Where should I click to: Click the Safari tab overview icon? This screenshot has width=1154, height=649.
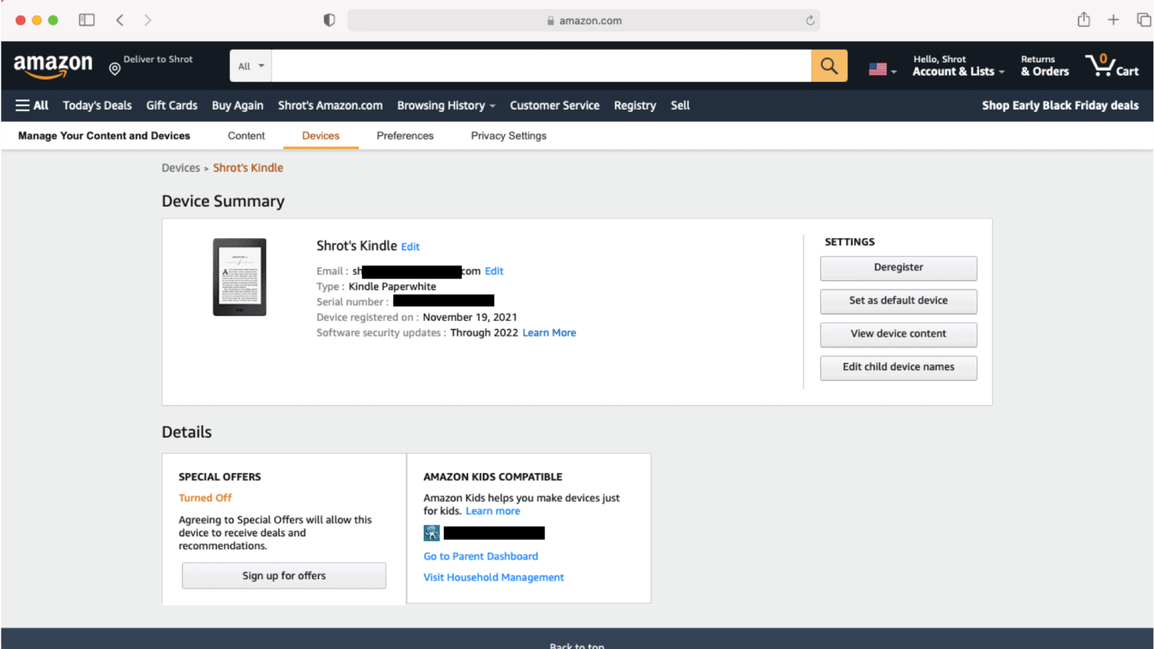point(1143,20)
